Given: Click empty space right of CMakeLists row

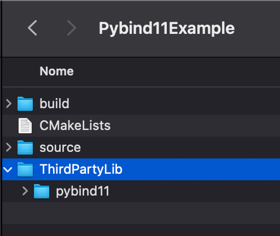Looking at the screenshot, I should (x=195, y=126).
